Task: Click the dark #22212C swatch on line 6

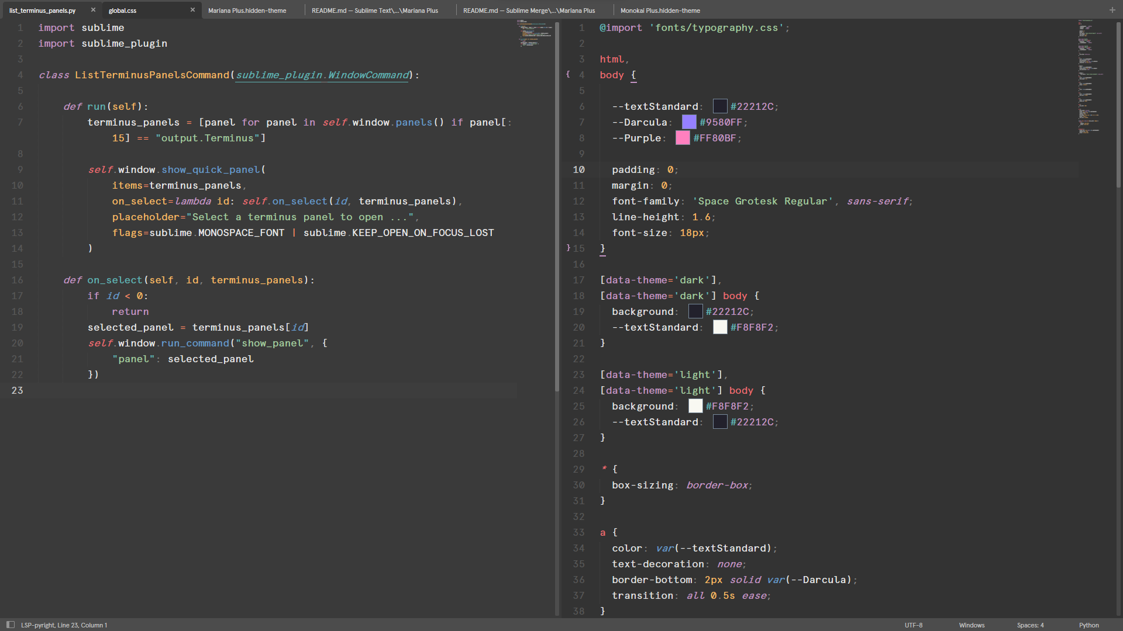Action: [x=720, y=106]
